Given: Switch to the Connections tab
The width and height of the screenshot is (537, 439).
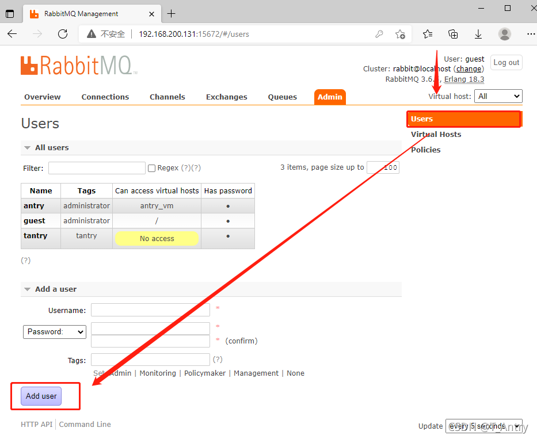Looking at the screenshot, I should [x=105, y=97].
